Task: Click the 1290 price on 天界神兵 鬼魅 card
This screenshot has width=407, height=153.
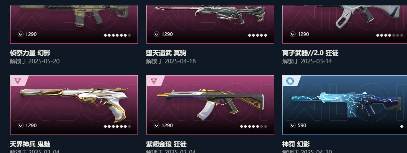Action: pos(31,125)
